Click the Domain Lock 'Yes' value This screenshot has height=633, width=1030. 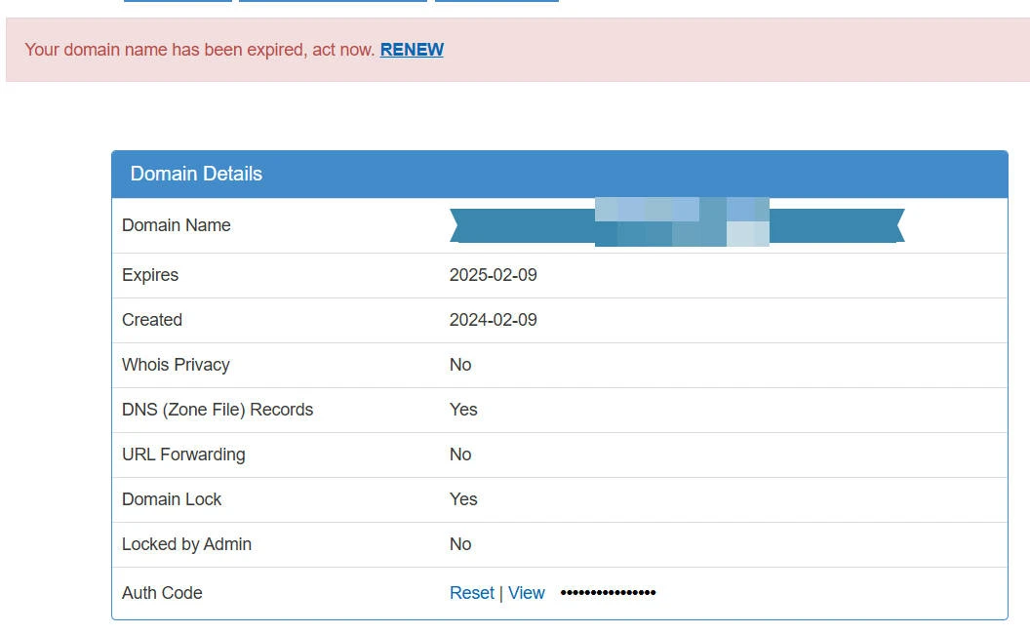pyautogui.click(x=463, y=499)
